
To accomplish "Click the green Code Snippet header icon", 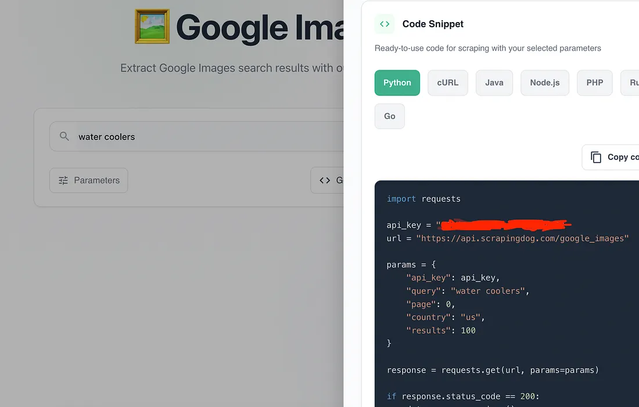I will (x=385, y=24).
